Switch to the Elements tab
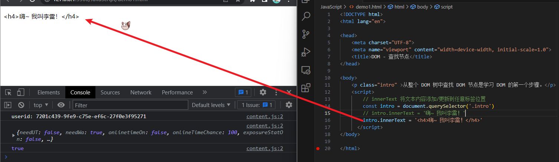Image resolution: width=559 pixels, height=162 pixels. (x=48, y=93)
